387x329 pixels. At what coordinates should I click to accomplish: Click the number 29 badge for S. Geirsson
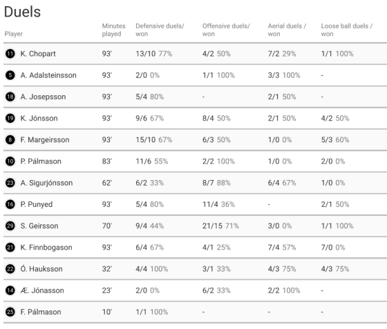[10, 226]
